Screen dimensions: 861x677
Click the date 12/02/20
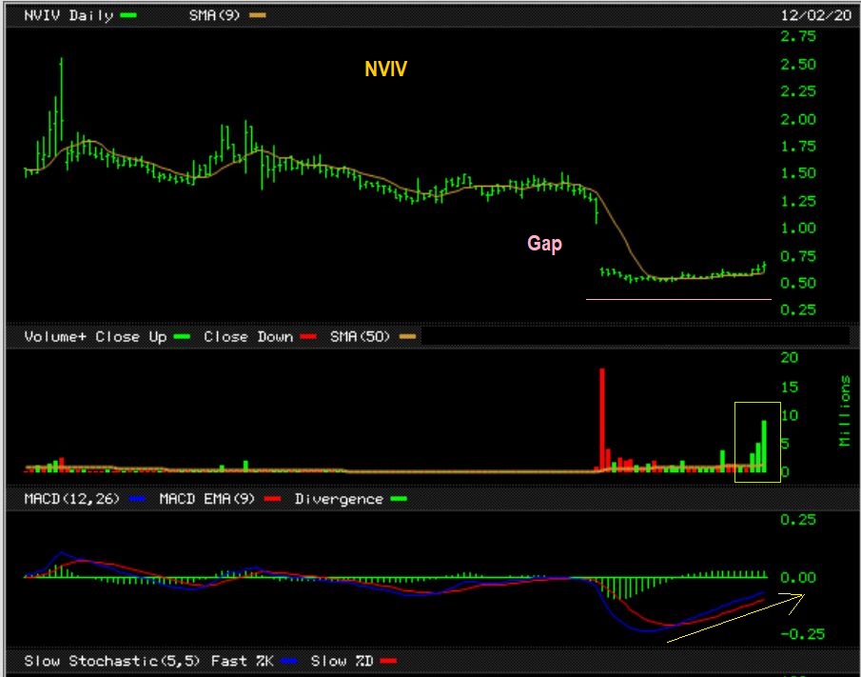click(x=816, y=15)
